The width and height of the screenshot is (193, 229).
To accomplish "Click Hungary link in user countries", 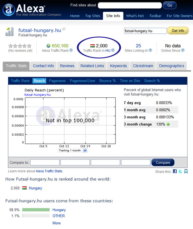I will point(59,210).
